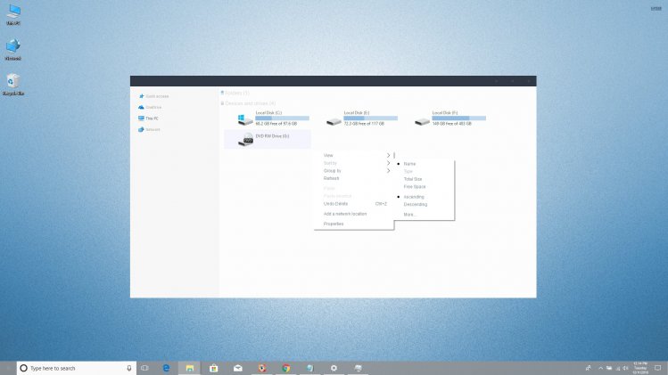Sort by Name in the submenu
This screenshot has height=375, width=668.
(x=409, y=164)
